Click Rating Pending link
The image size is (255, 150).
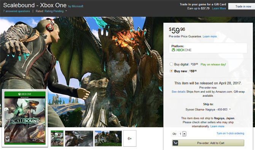click(x=54, y=11)
